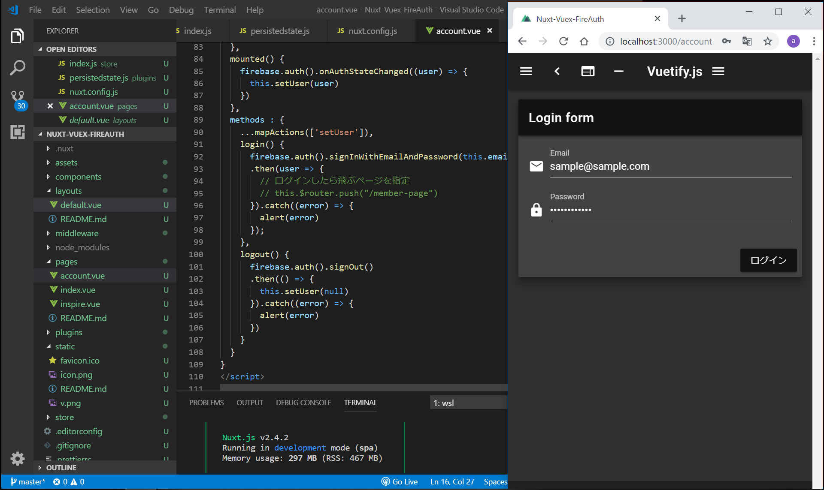Image resolution: width=824 pixels, height=490 pixels.
Task: Reload the localhost page
Action: tap(563, 41)
